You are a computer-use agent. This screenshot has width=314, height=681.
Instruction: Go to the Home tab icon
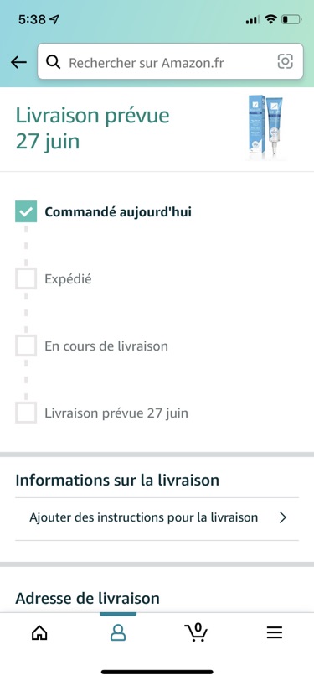pos(39,633)
